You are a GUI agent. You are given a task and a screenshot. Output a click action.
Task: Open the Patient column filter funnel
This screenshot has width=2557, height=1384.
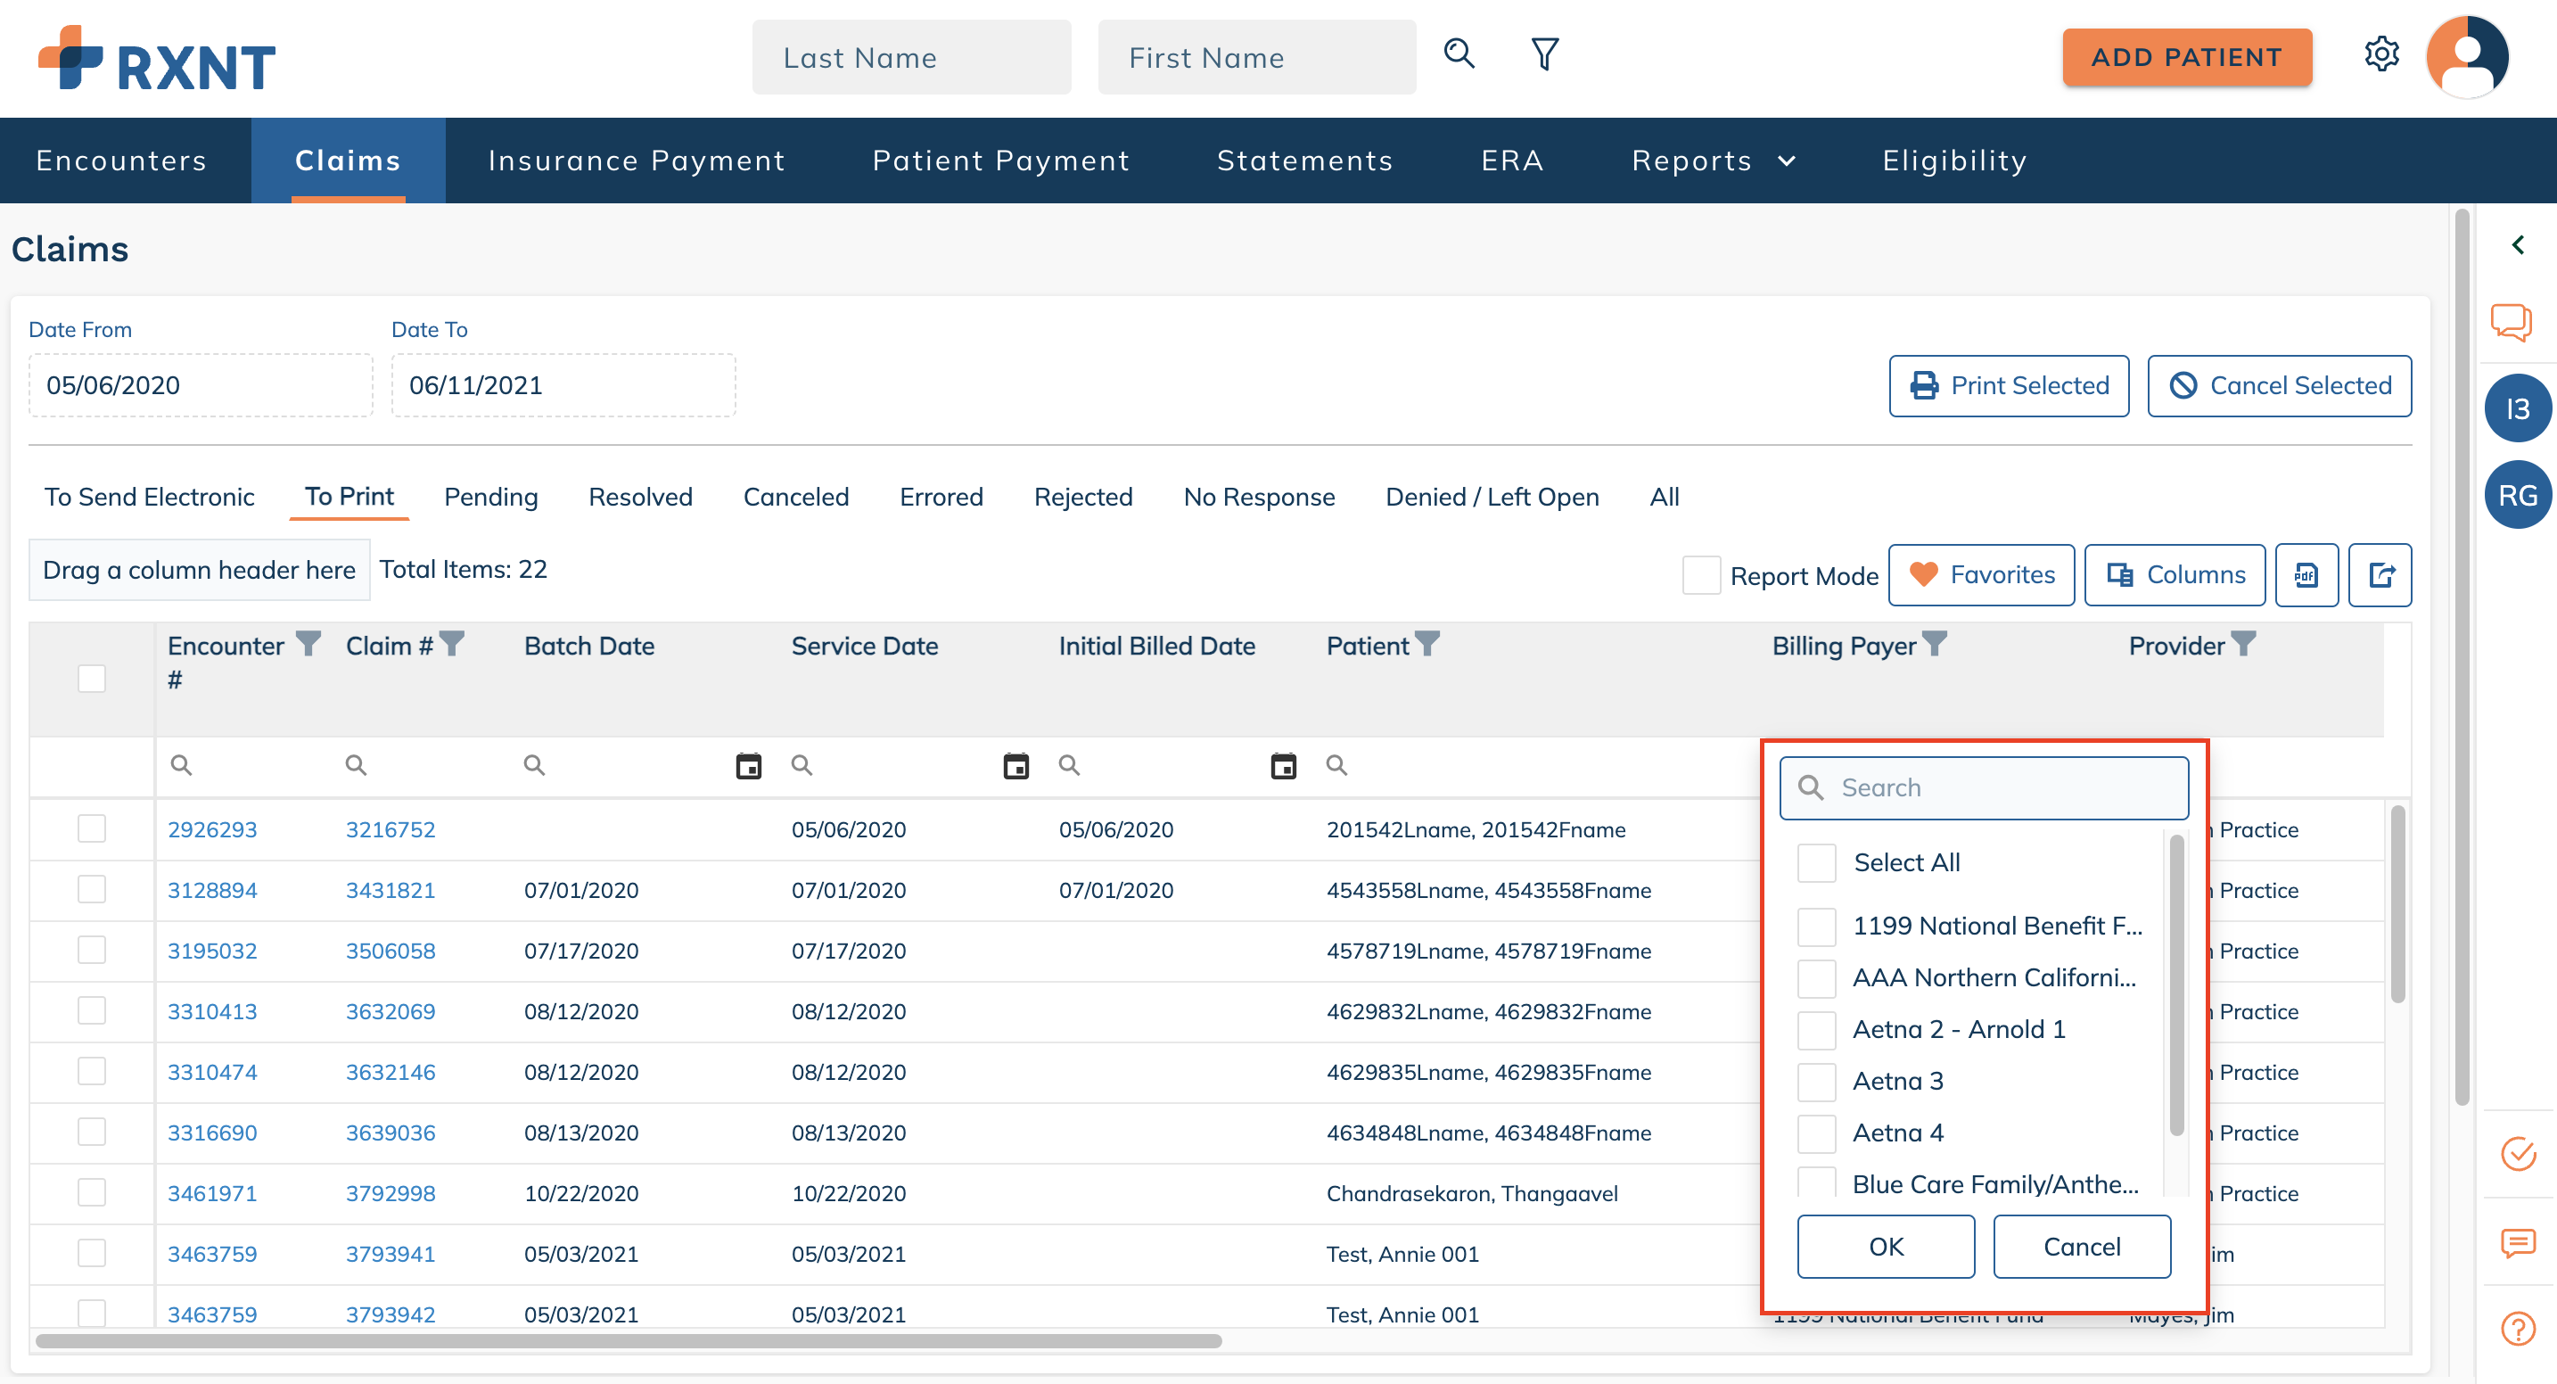tap(1427, 645)
